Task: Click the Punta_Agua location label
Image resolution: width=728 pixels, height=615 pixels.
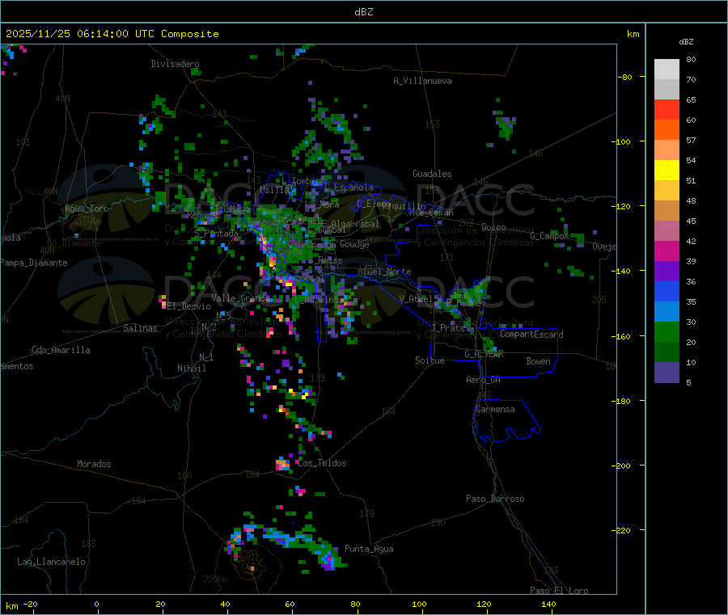Action: 369,549
